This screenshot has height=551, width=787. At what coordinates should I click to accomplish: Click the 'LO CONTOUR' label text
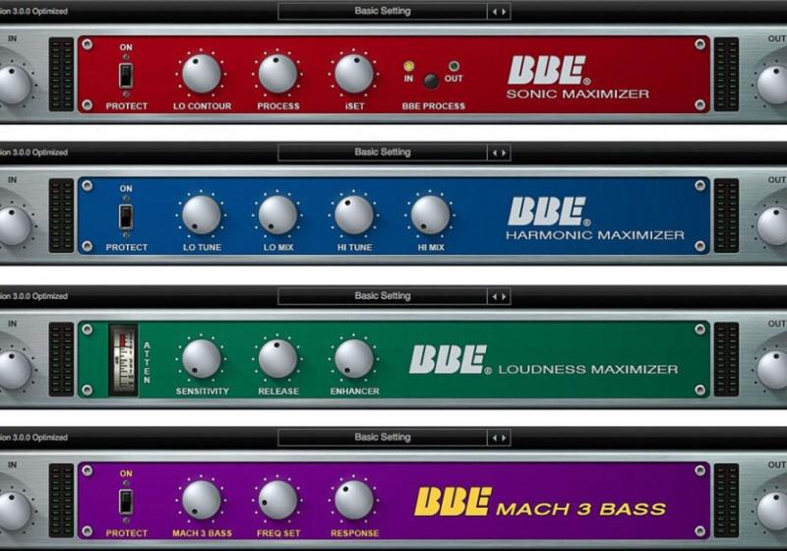point(203,106)
